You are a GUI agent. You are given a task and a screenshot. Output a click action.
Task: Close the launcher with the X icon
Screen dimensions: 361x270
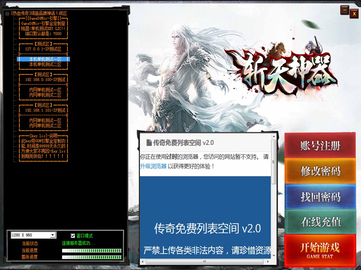tap(354, 13)
